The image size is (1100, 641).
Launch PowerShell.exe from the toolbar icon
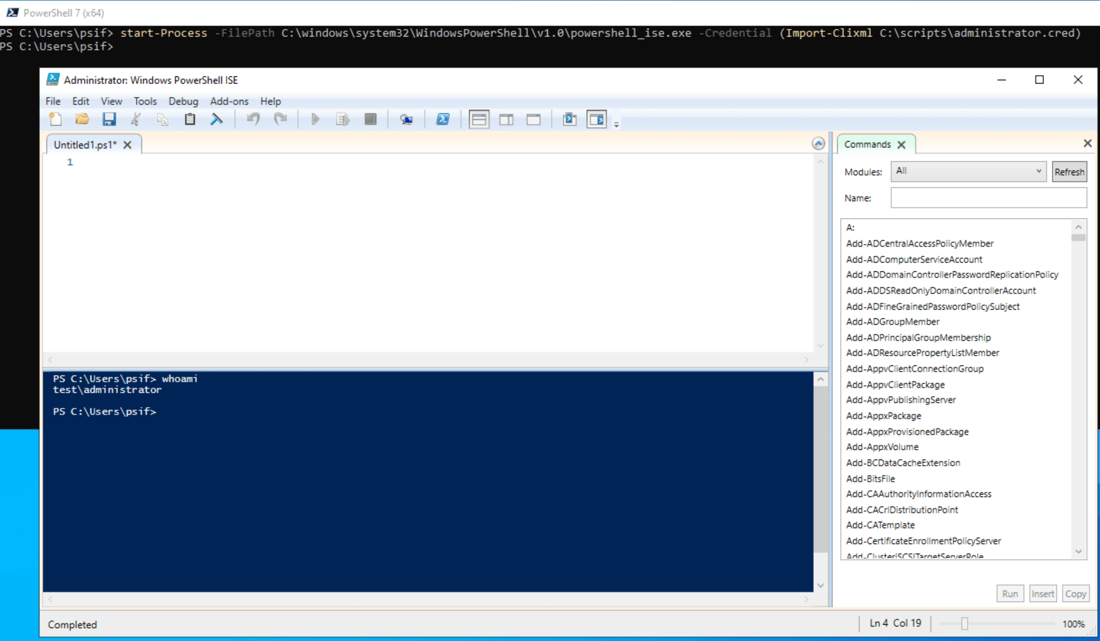point(443,119)
